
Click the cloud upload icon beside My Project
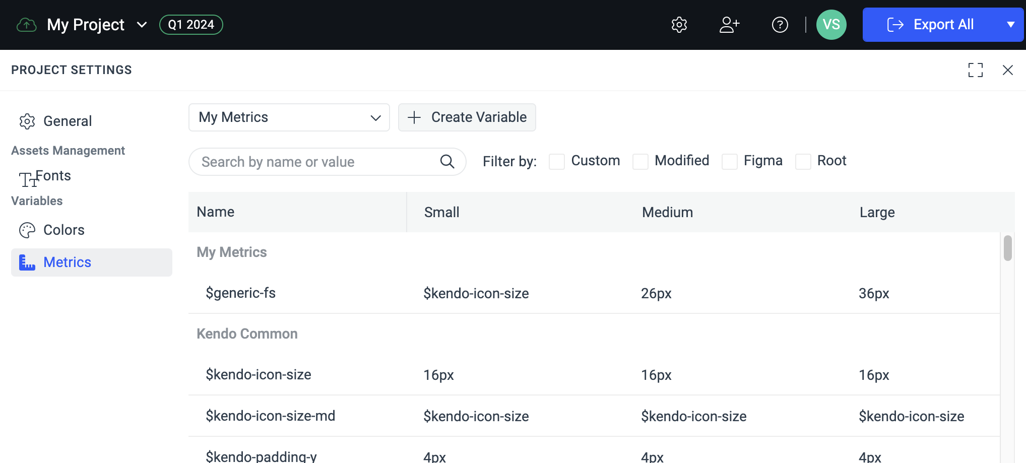(26, 25)
